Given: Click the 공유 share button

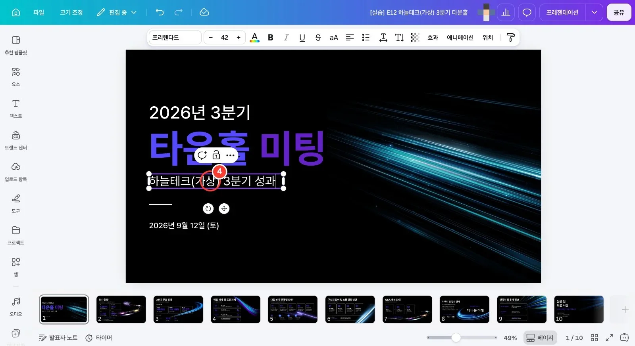Looking at the screenshot, I should pyautogui.click(x=619, y=12).
